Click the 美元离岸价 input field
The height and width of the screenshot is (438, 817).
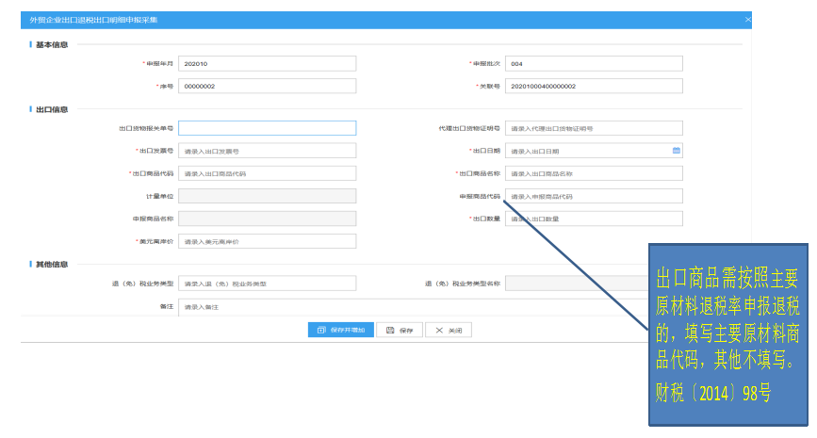(267, 241)
